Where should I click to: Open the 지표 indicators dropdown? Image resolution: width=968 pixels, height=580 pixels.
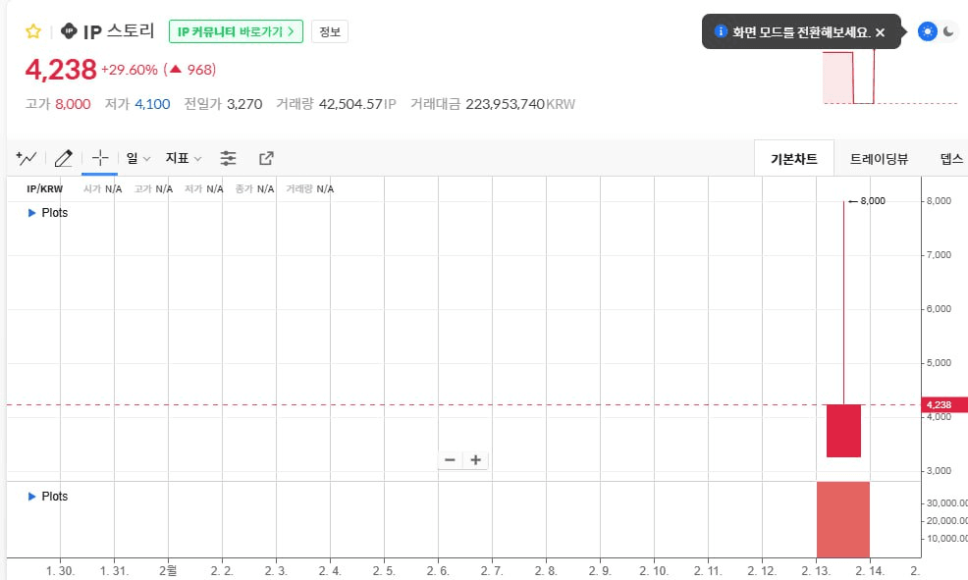183,159
